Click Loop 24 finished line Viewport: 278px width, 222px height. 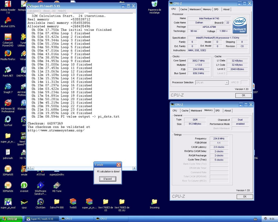(x=62, y=113)
